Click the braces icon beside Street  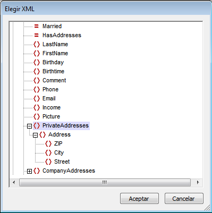pyautogui.click(x=48, y=161)
